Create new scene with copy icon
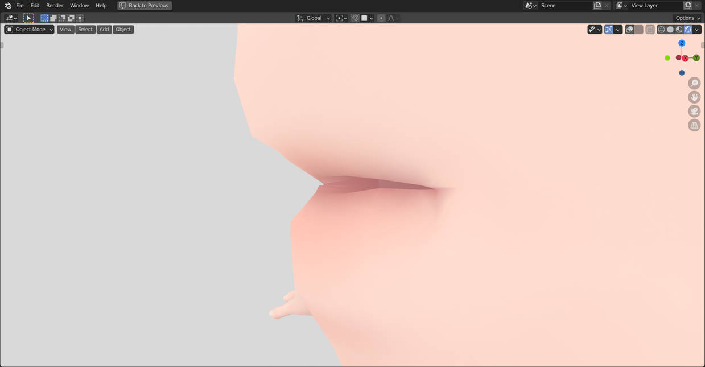Image resolution: width=705 pixels, height=367 pixels. point(597,6)
